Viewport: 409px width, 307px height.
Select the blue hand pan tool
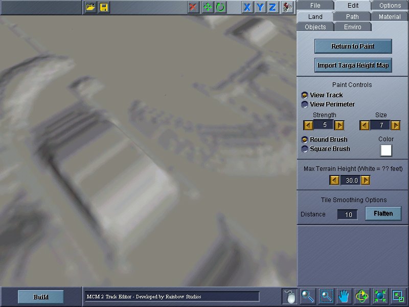[x=344, y=297]
